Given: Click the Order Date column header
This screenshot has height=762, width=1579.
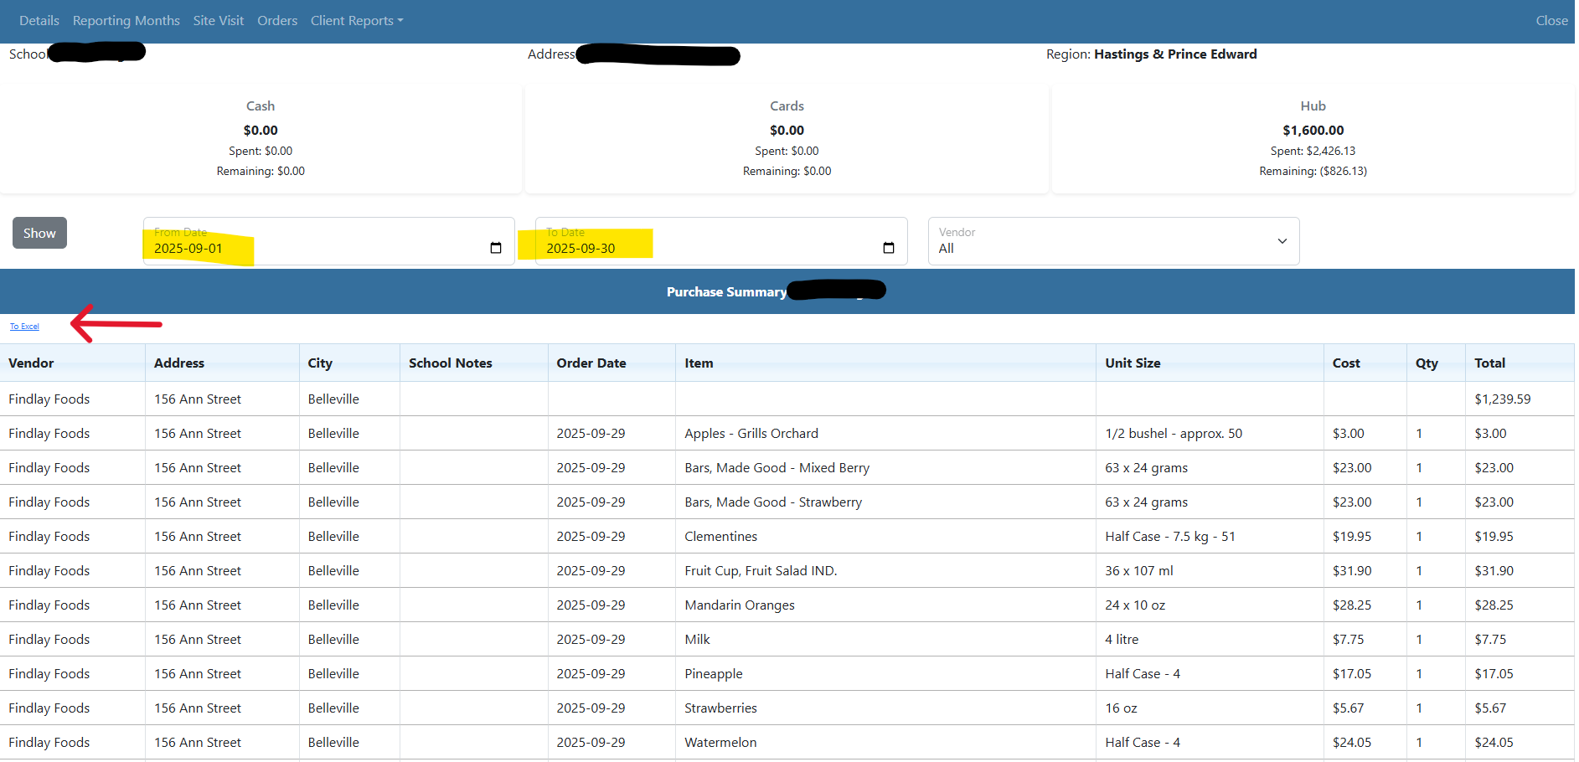Looking at the screenshot, I should tap(591, 363).
